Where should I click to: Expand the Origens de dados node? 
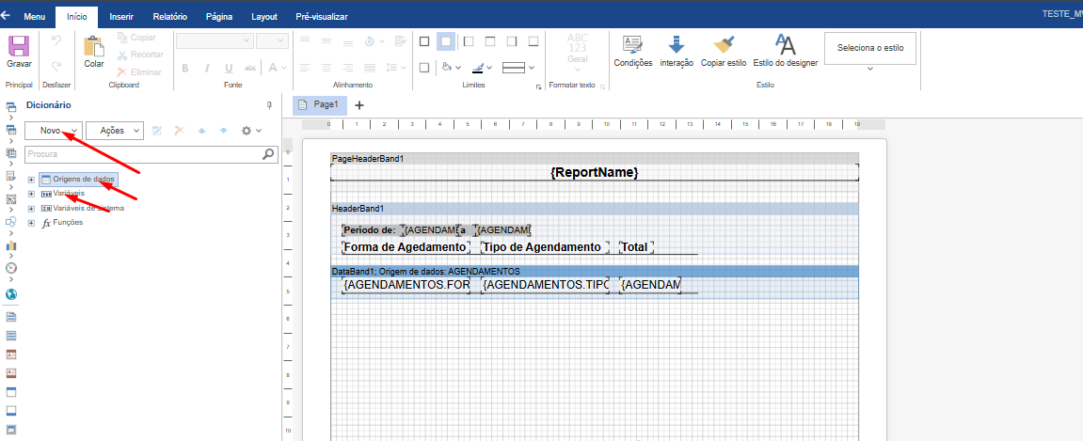(31, 180)
